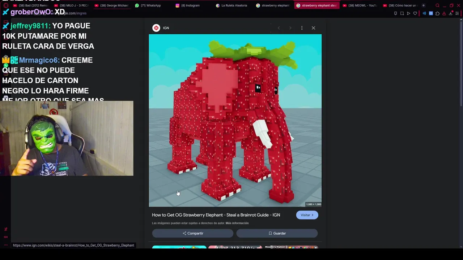Click the three-dot more options icon in image panel

(x=302, y=28)
